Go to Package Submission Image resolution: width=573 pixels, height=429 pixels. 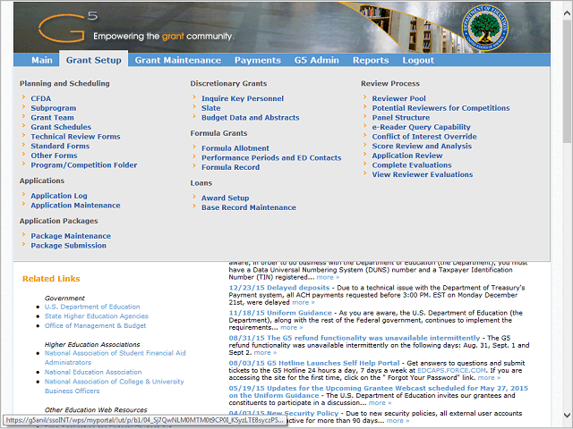pos(68,245)
